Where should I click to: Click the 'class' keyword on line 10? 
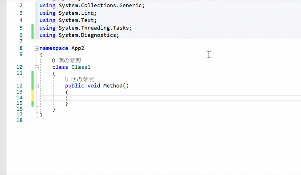pos(60,67)
